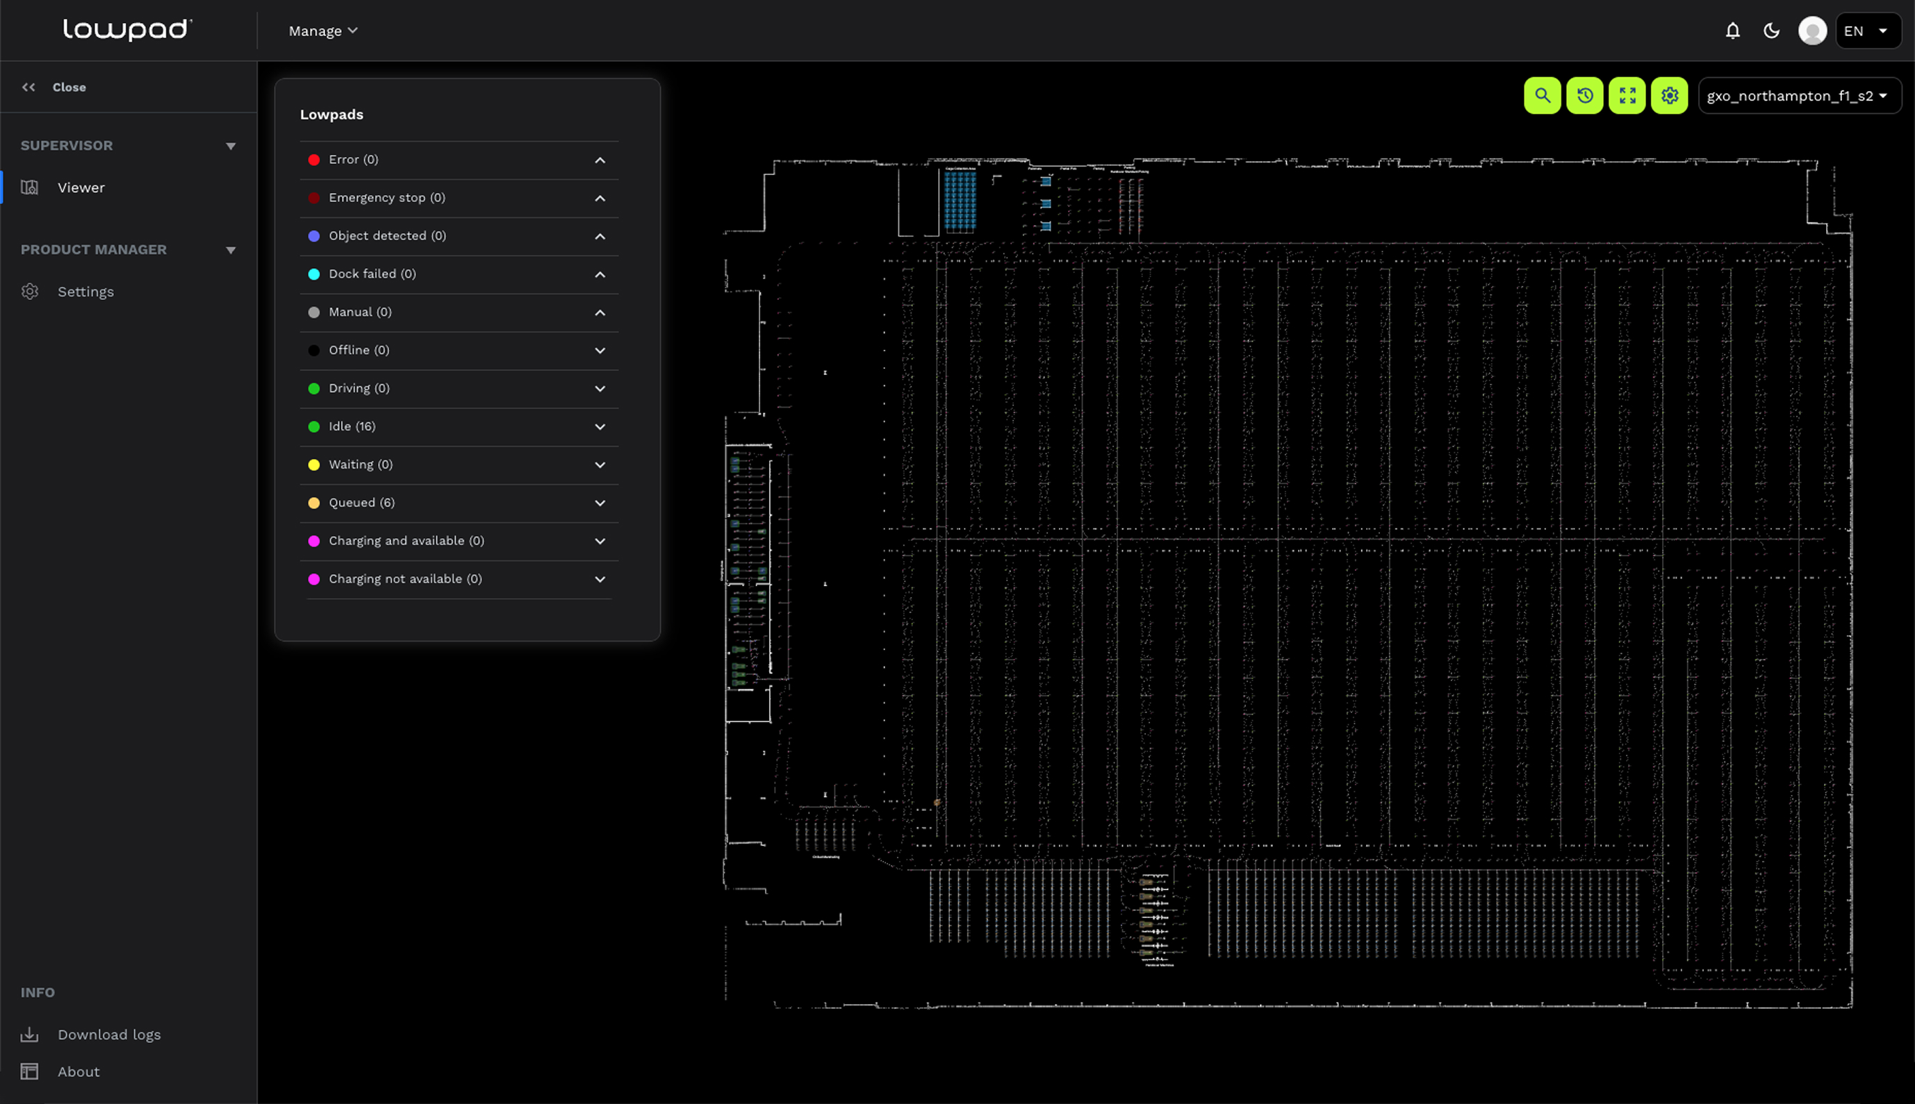
Task: Collapse the SUPERVISOR section
Action: [231, 146]
